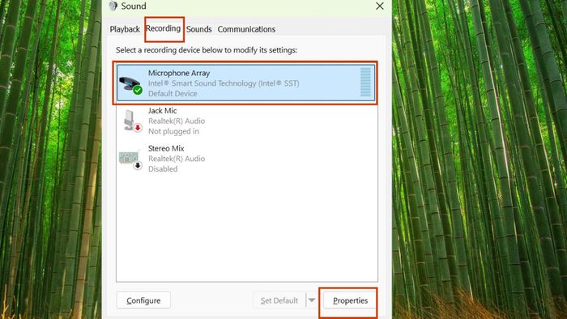Close the Sound dialog

tap(380, 6)
